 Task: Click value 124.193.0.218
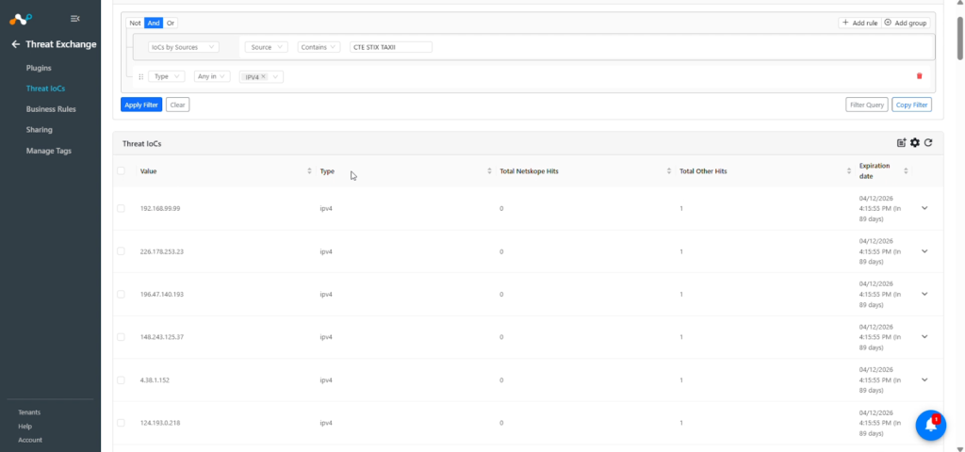(x=162, y=423)
